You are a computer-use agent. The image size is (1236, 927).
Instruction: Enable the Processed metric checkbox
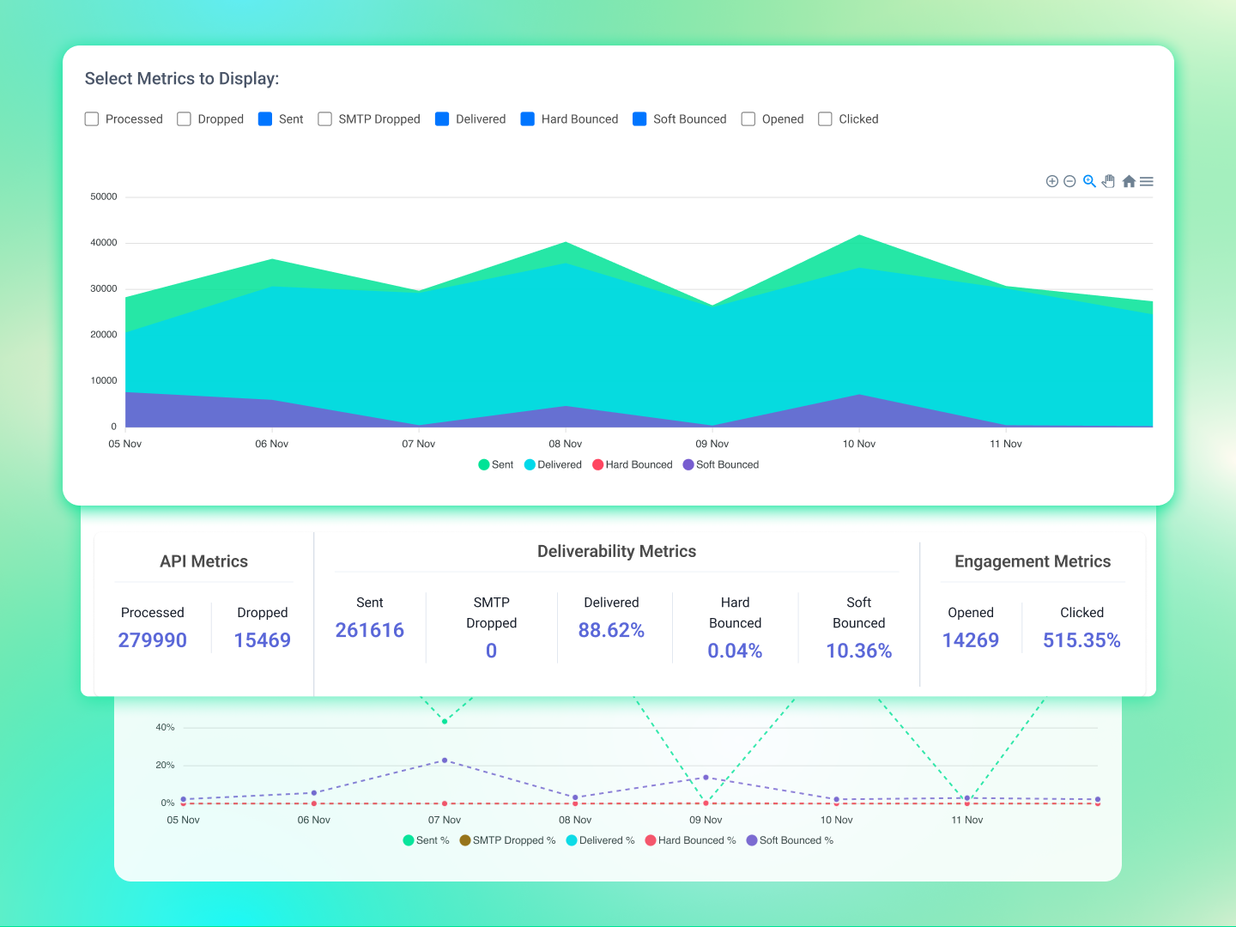pyautogui.click(x=92, y=119)
